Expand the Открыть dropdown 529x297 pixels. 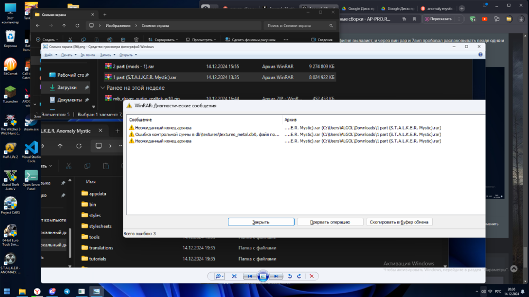pyautogui.click(x=127, y=55)
